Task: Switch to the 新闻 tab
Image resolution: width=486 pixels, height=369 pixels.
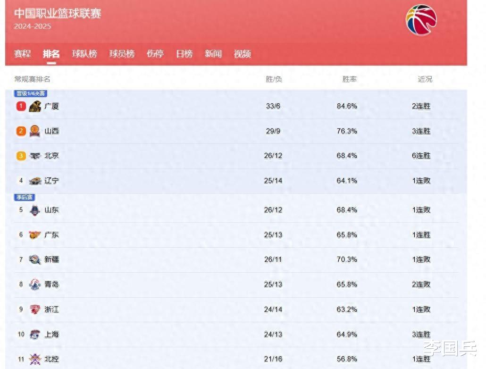Action: click(213, 54)
